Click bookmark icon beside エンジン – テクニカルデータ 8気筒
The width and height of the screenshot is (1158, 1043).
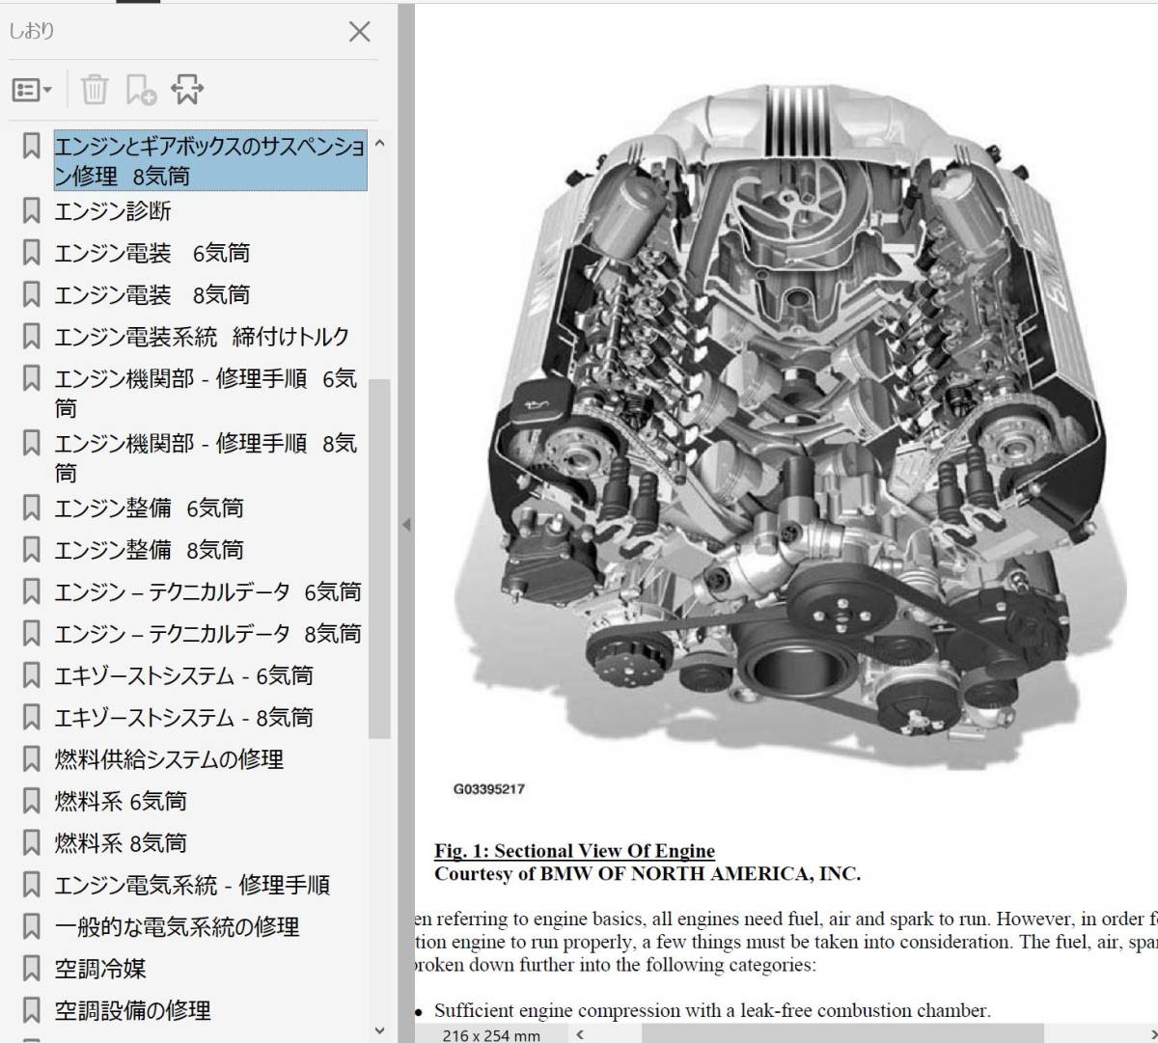coord(32,634)
